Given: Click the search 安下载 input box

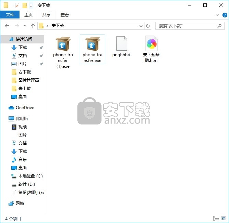Looking at the screenshot, I should click(x=190, y=26).
